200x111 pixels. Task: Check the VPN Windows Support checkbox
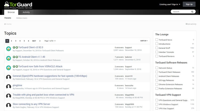click(x=157, y=104)
